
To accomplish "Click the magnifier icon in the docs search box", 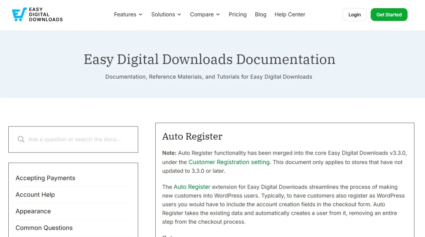I will click(21, 139).
